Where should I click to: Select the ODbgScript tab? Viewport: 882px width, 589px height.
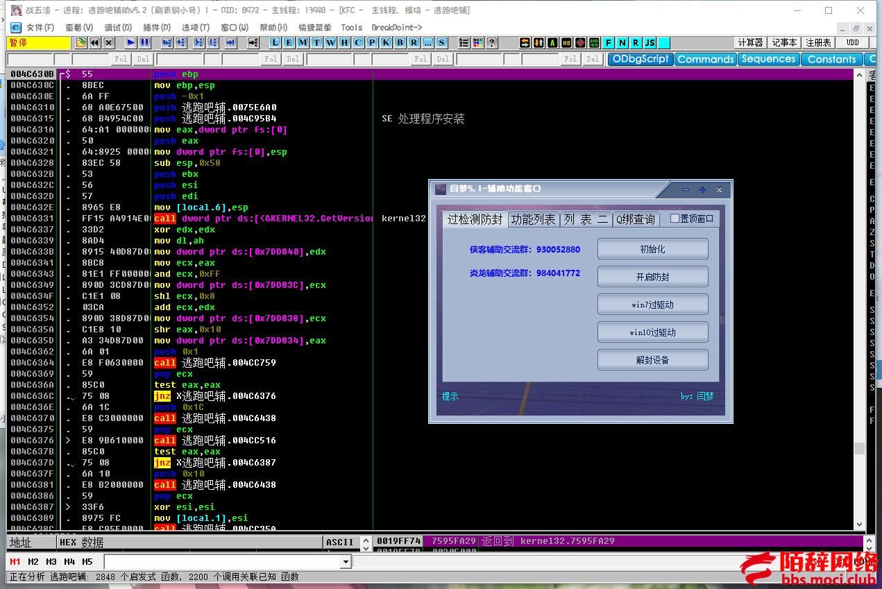tap(641, 59)
